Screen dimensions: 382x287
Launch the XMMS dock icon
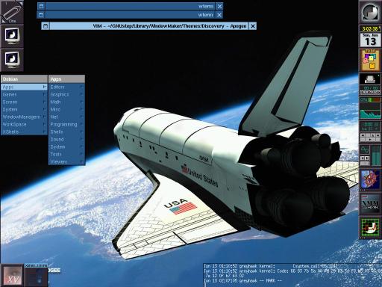coord(370,204)
